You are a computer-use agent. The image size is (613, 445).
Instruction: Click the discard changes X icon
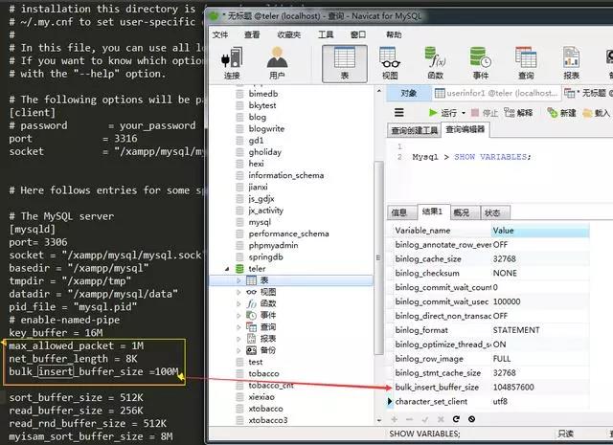click(x=441, y=419)
